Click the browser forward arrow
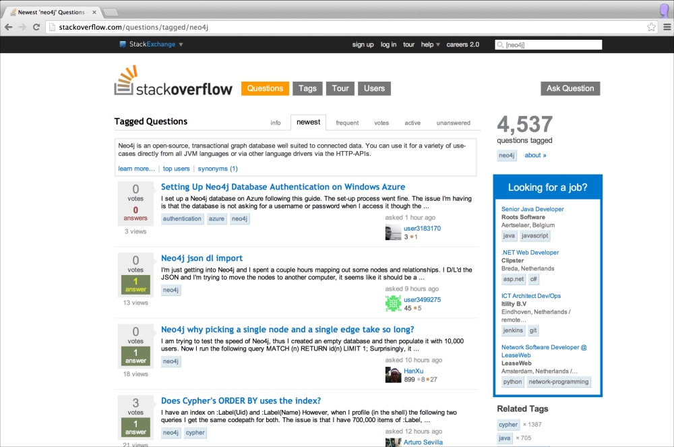Image resolution: width=674 pixels, height=447 pixels. tap(22, 27)
